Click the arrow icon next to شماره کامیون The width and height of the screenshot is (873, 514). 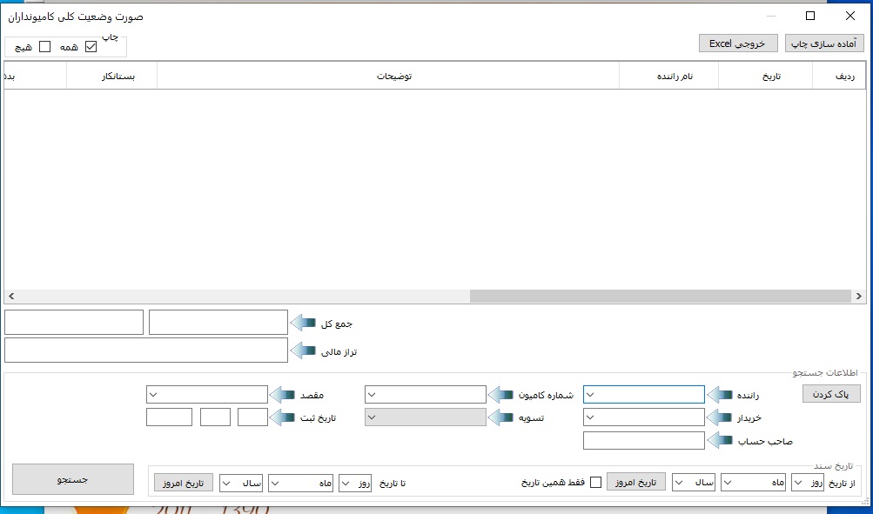(x=500, y=395)
